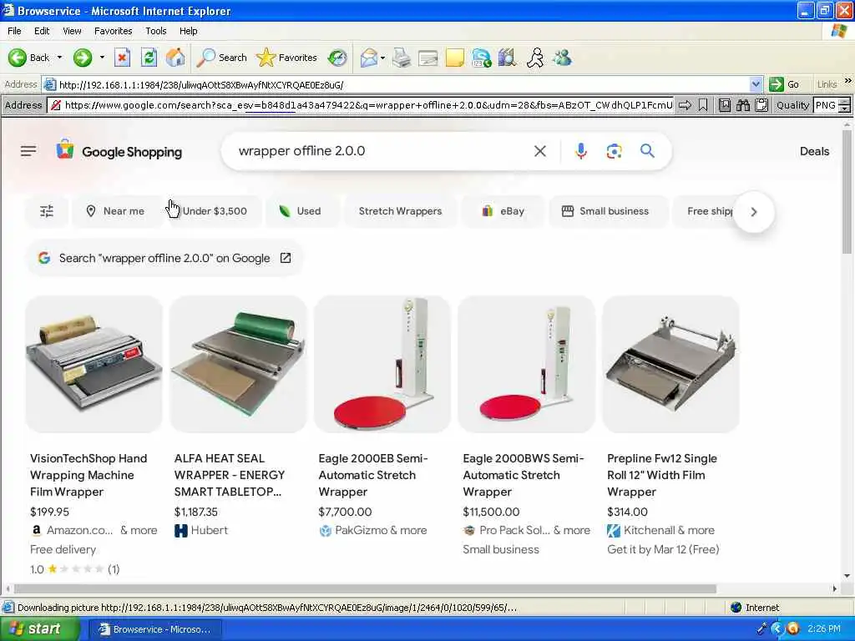Open the Deals link
This screenshot has height=641, width=855.
click(814, 152)
